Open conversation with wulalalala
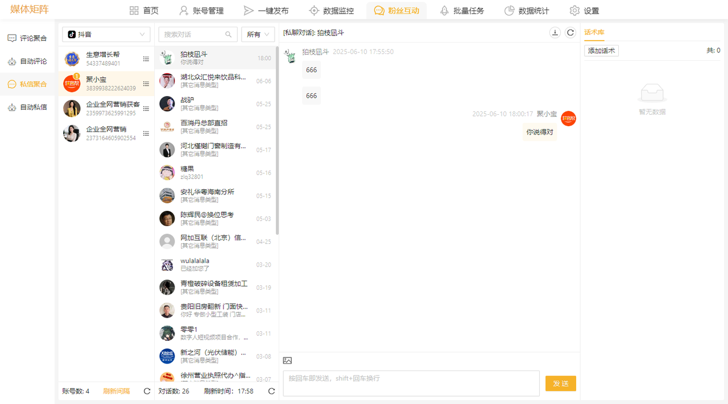This screenshot has height=404, width=728. click(216, 264)
